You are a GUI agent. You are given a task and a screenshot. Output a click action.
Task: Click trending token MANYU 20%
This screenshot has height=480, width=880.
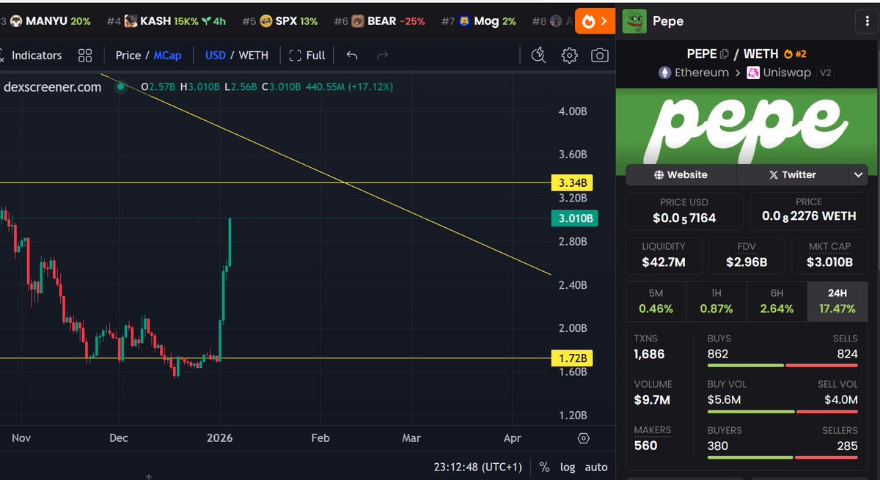click(x=50, y=21)
